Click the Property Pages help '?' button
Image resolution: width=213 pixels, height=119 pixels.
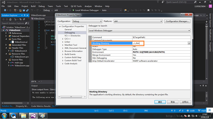pyautogui.click(x=183, y=14)
